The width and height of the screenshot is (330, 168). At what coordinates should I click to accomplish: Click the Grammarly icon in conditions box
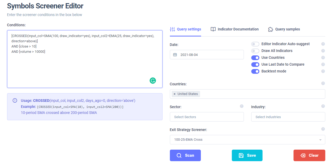(153, 81)
